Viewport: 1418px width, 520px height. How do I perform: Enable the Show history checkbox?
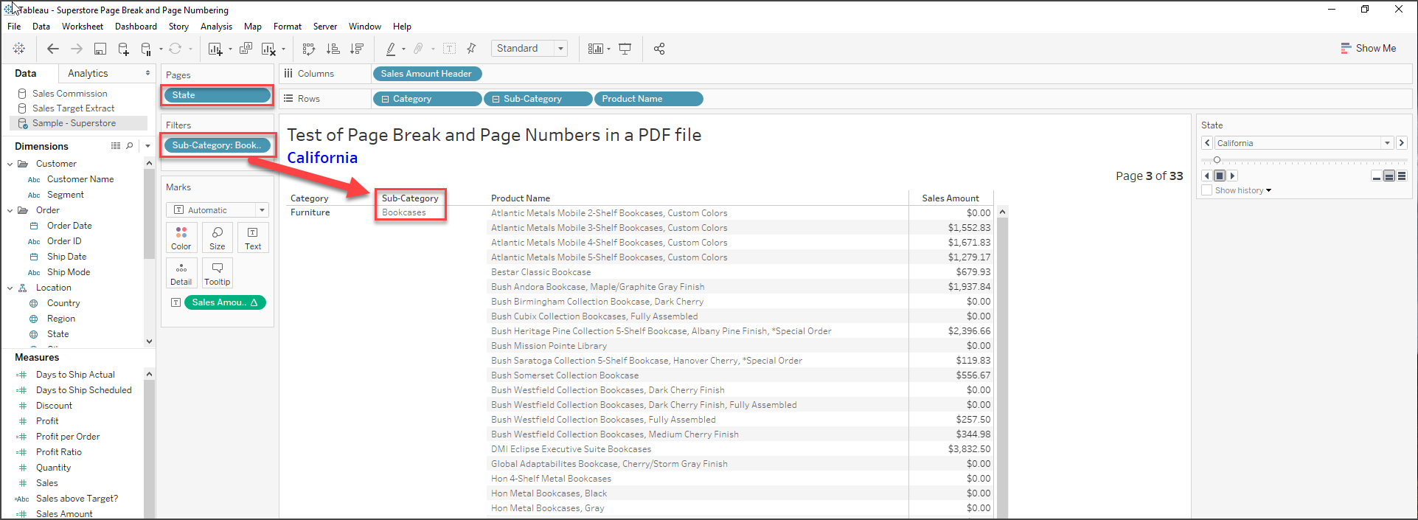click(1207, 190)
